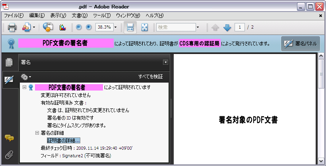Toggle the fit one full page icon
326x166 pixels.
click(x=144, y=27)
